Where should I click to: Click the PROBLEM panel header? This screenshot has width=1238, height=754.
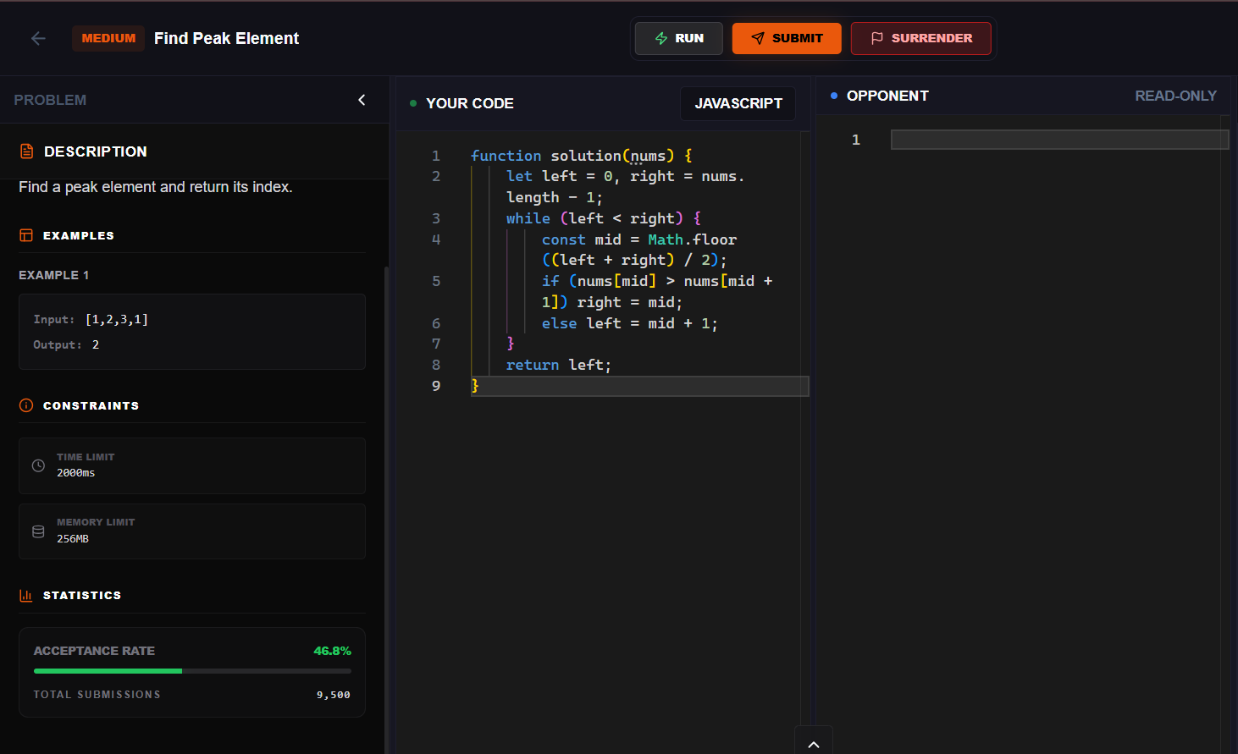click(50, 100)
